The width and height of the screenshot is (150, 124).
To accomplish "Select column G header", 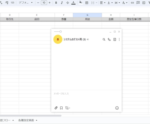I will [x=87, y=15].
